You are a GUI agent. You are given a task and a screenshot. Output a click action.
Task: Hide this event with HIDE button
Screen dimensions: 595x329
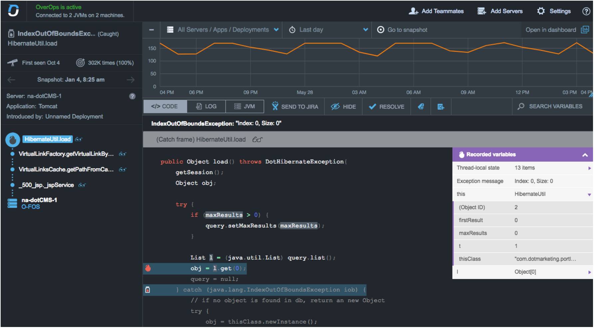click(x=343, y=107)
